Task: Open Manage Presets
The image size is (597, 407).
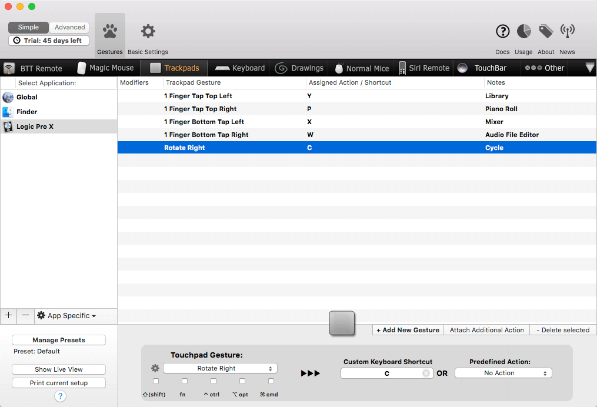Action: click(x=59, y=340)
